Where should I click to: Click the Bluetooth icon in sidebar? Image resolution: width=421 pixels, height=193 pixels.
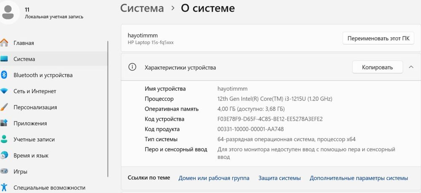[4, 75]
